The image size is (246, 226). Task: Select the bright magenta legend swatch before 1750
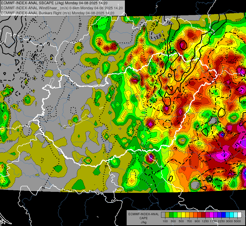tap(212, 215)
